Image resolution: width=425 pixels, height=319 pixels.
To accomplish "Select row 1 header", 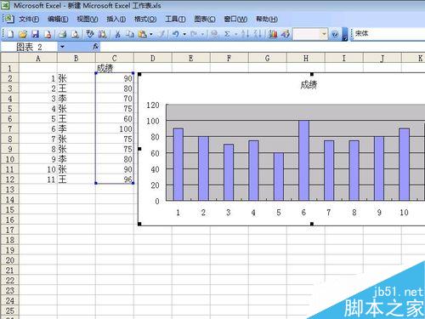I will pyautogui.click(x=9, y=68).
